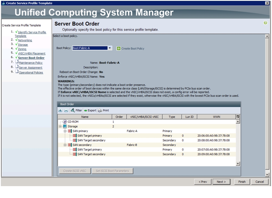The image size is (272, 198).
Task: Open the Boot Policy dropdown arrow
Action: 110,48
